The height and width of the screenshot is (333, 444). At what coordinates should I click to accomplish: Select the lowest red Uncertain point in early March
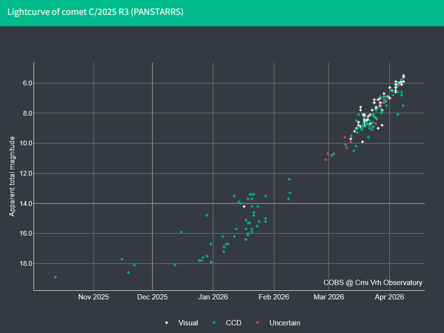coord(326,160)
